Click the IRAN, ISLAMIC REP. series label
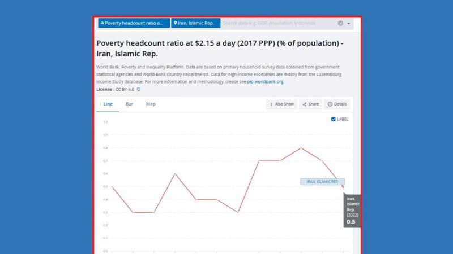 (x=322, y=182)
